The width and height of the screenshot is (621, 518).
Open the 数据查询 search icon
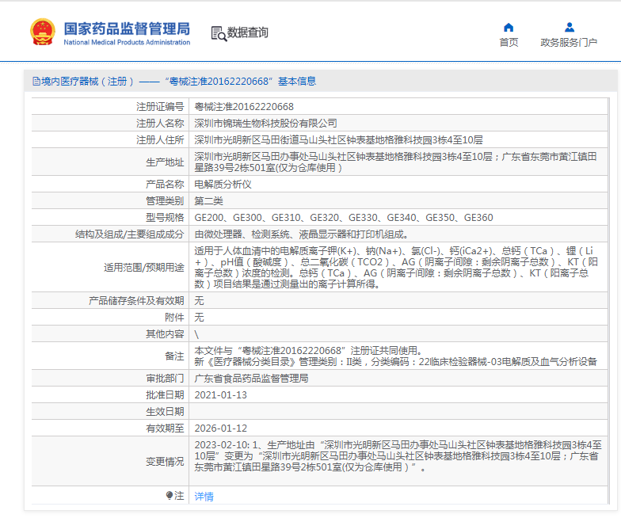[x=219, y=33]
